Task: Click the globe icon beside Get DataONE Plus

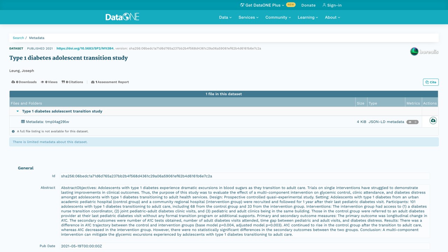Action: tap(242, 5)
